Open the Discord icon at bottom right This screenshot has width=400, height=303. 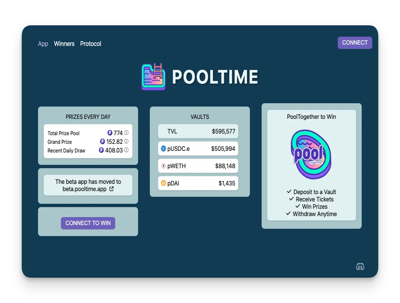360,266
